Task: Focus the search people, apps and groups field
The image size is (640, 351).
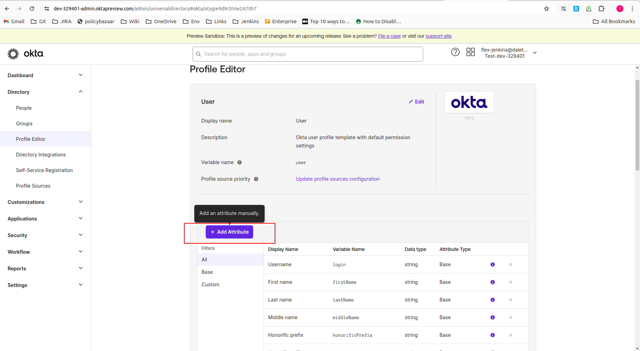Action: click(308, 54)
